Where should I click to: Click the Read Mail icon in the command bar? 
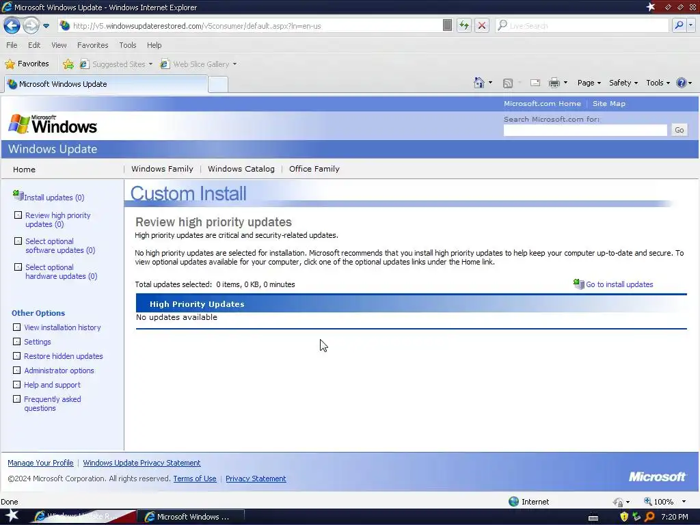(x=535, y=83)
